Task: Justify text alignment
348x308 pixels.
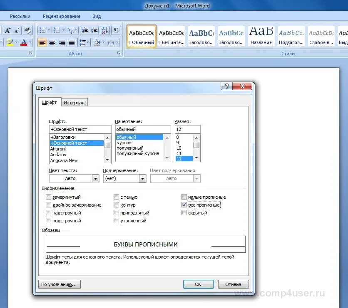Action: 72,42
